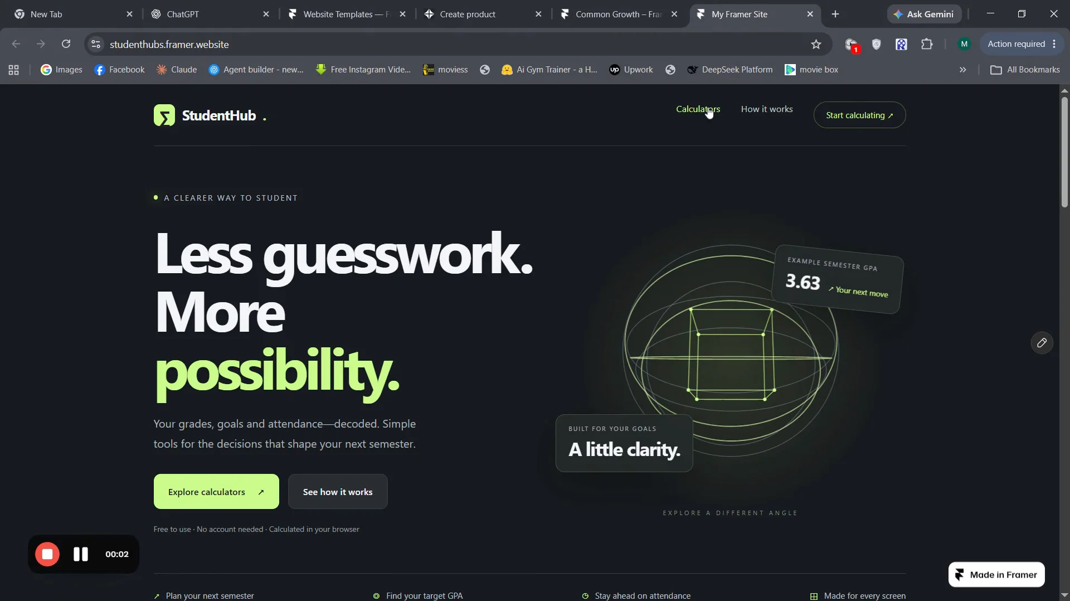
Task: Click the Ask Gemini button
Action: (x=924, y=14)
